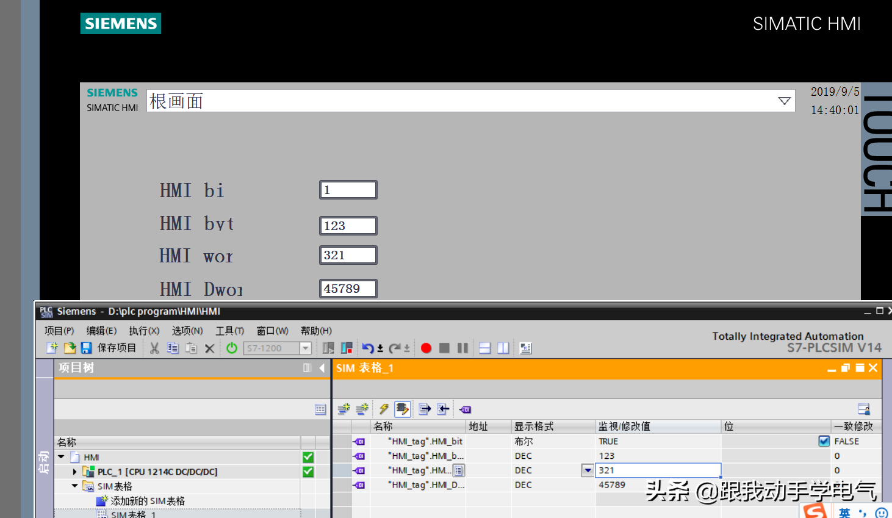Click the cut scissors icon

(x=154, y=348)
